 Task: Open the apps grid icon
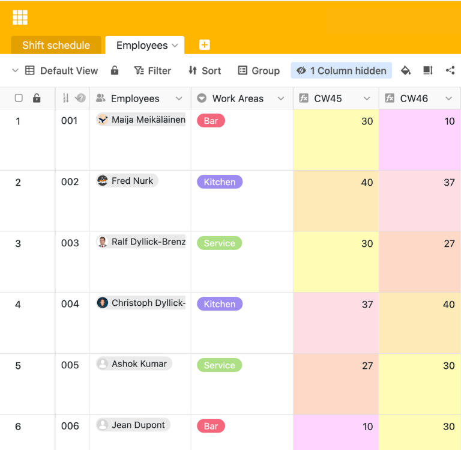click(x=20, y=17)
